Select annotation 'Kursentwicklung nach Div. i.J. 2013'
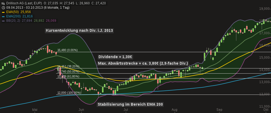The height and width of the screenshot is (113, 271). pos(79,31)
